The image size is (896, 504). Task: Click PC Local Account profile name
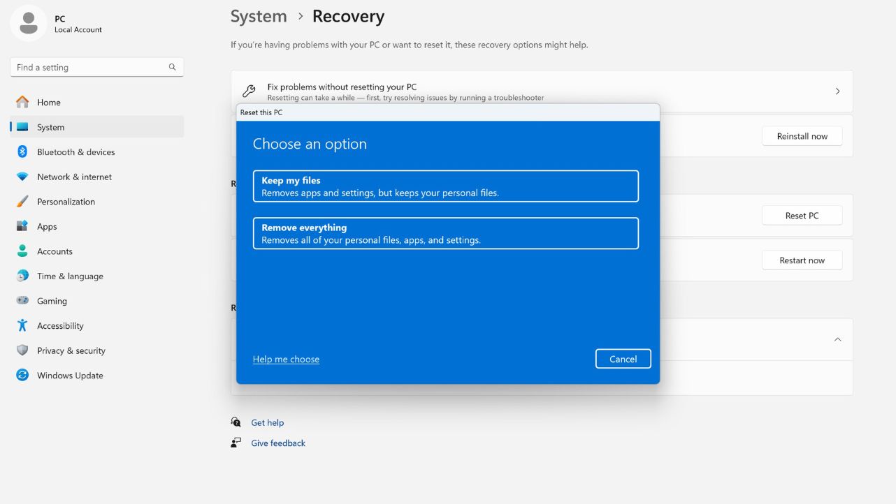pyautogui.click(x=78, y=24)
